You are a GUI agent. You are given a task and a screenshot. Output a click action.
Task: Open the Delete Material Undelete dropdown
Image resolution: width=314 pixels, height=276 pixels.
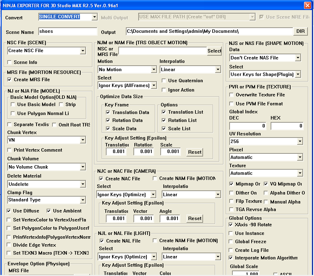[47, 184]
